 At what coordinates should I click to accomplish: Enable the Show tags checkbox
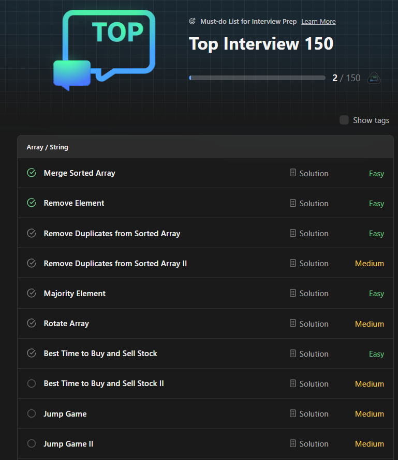tap(344, 120)
